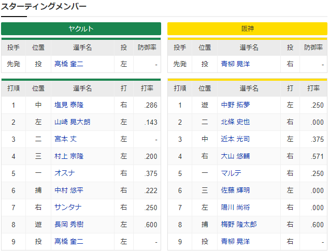Image resolution: width=329 pixels, height=251 pixels.
Task: Open Yakult starting pitcher 高橋 奎二 link
Action: pyautogui.click(x=69, y=64)
